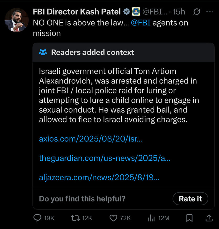
Task: Open the three-dot more options menu
Action: (209, 12)
